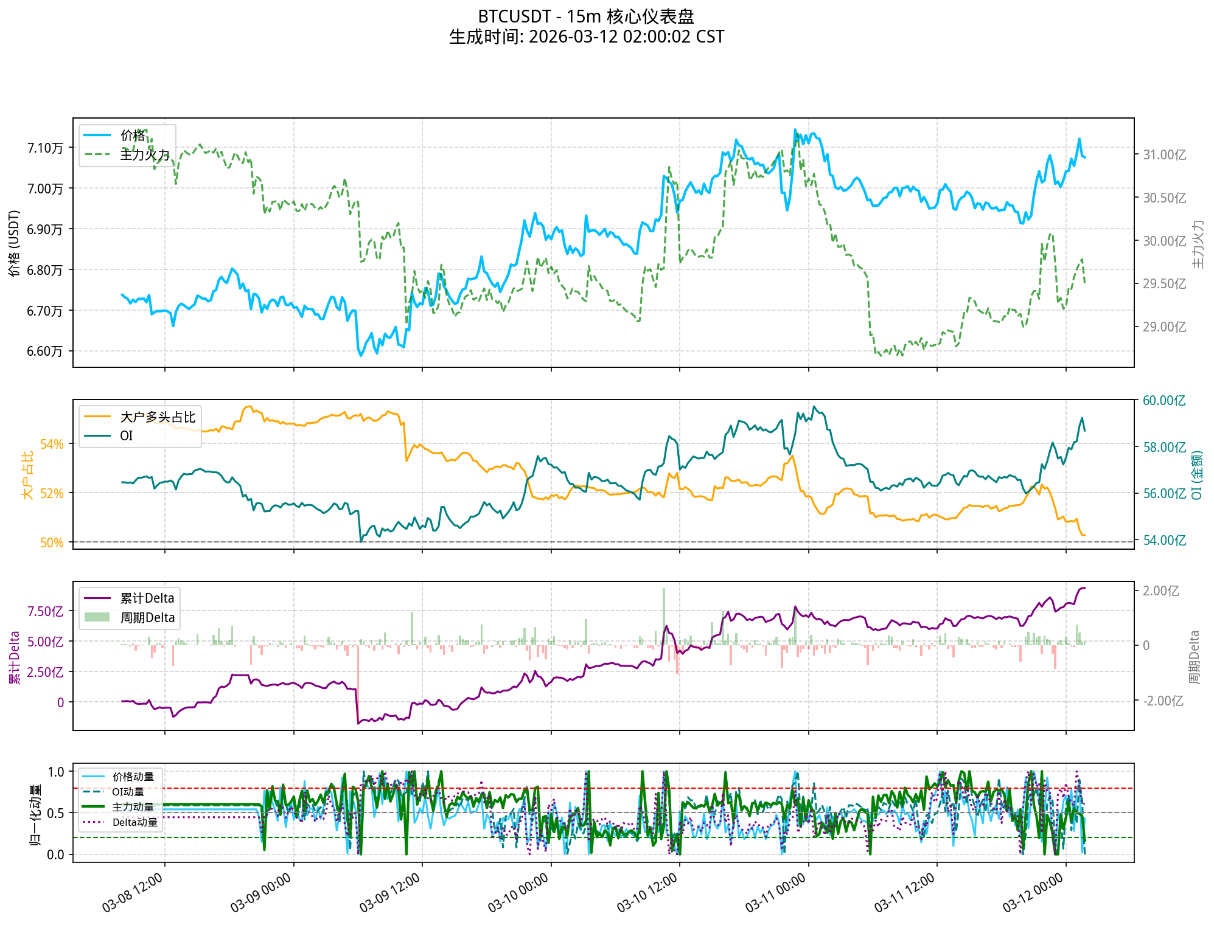The width and height of the screenshot is (1214, 925).
Task: Click the 03-12 00:00 x-axis label
Action: click(1033, 893)
